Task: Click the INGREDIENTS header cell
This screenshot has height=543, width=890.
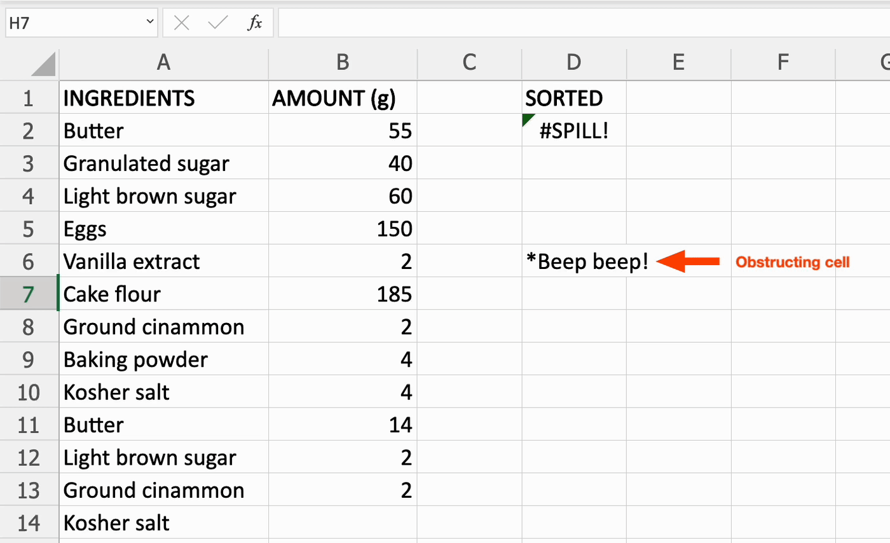Action: tap(163, 98)
